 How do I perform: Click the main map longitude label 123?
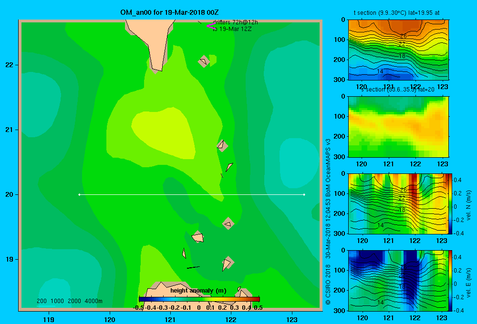click(x=292, y=319)
